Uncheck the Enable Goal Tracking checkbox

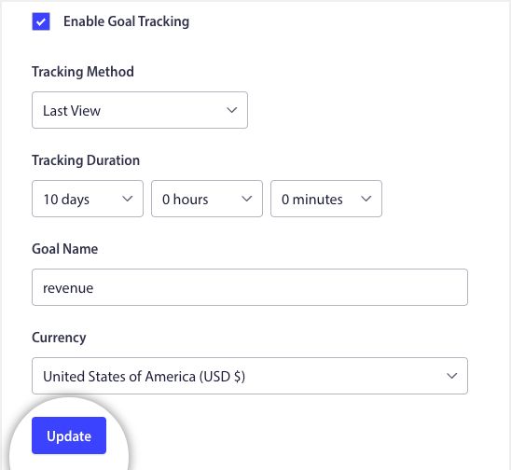click(x=41, y=21)
